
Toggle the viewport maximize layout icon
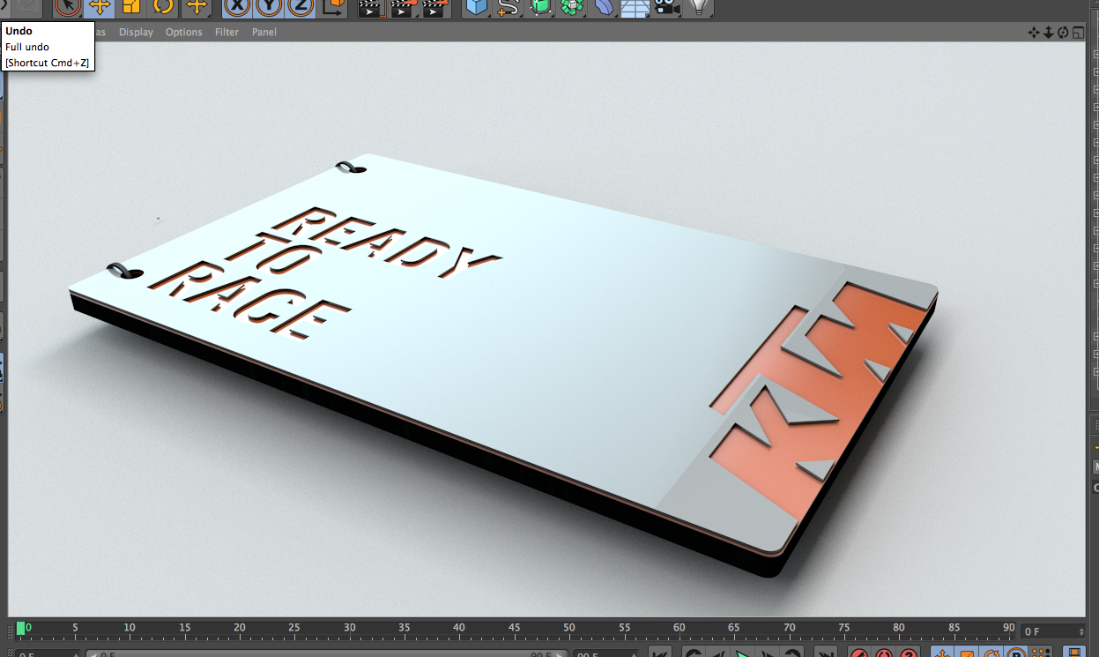point(1078,33)
